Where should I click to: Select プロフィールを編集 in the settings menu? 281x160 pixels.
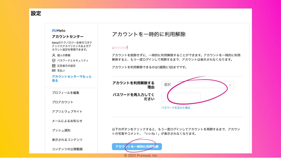[66, 93]
